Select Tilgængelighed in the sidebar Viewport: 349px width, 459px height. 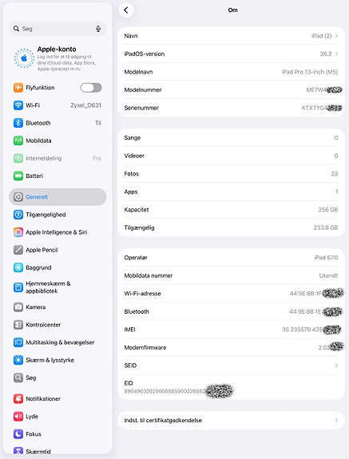58,215
